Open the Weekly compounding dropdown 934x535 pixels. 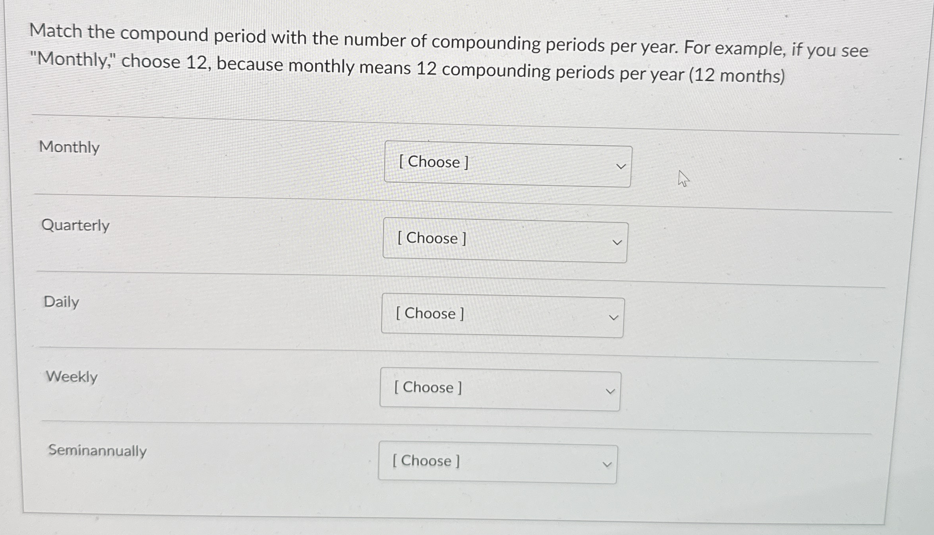click(500, 391)
